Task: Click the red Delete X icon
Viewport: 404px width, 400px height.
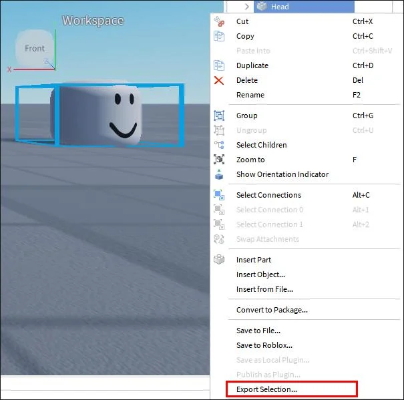Action: (219, 80)
